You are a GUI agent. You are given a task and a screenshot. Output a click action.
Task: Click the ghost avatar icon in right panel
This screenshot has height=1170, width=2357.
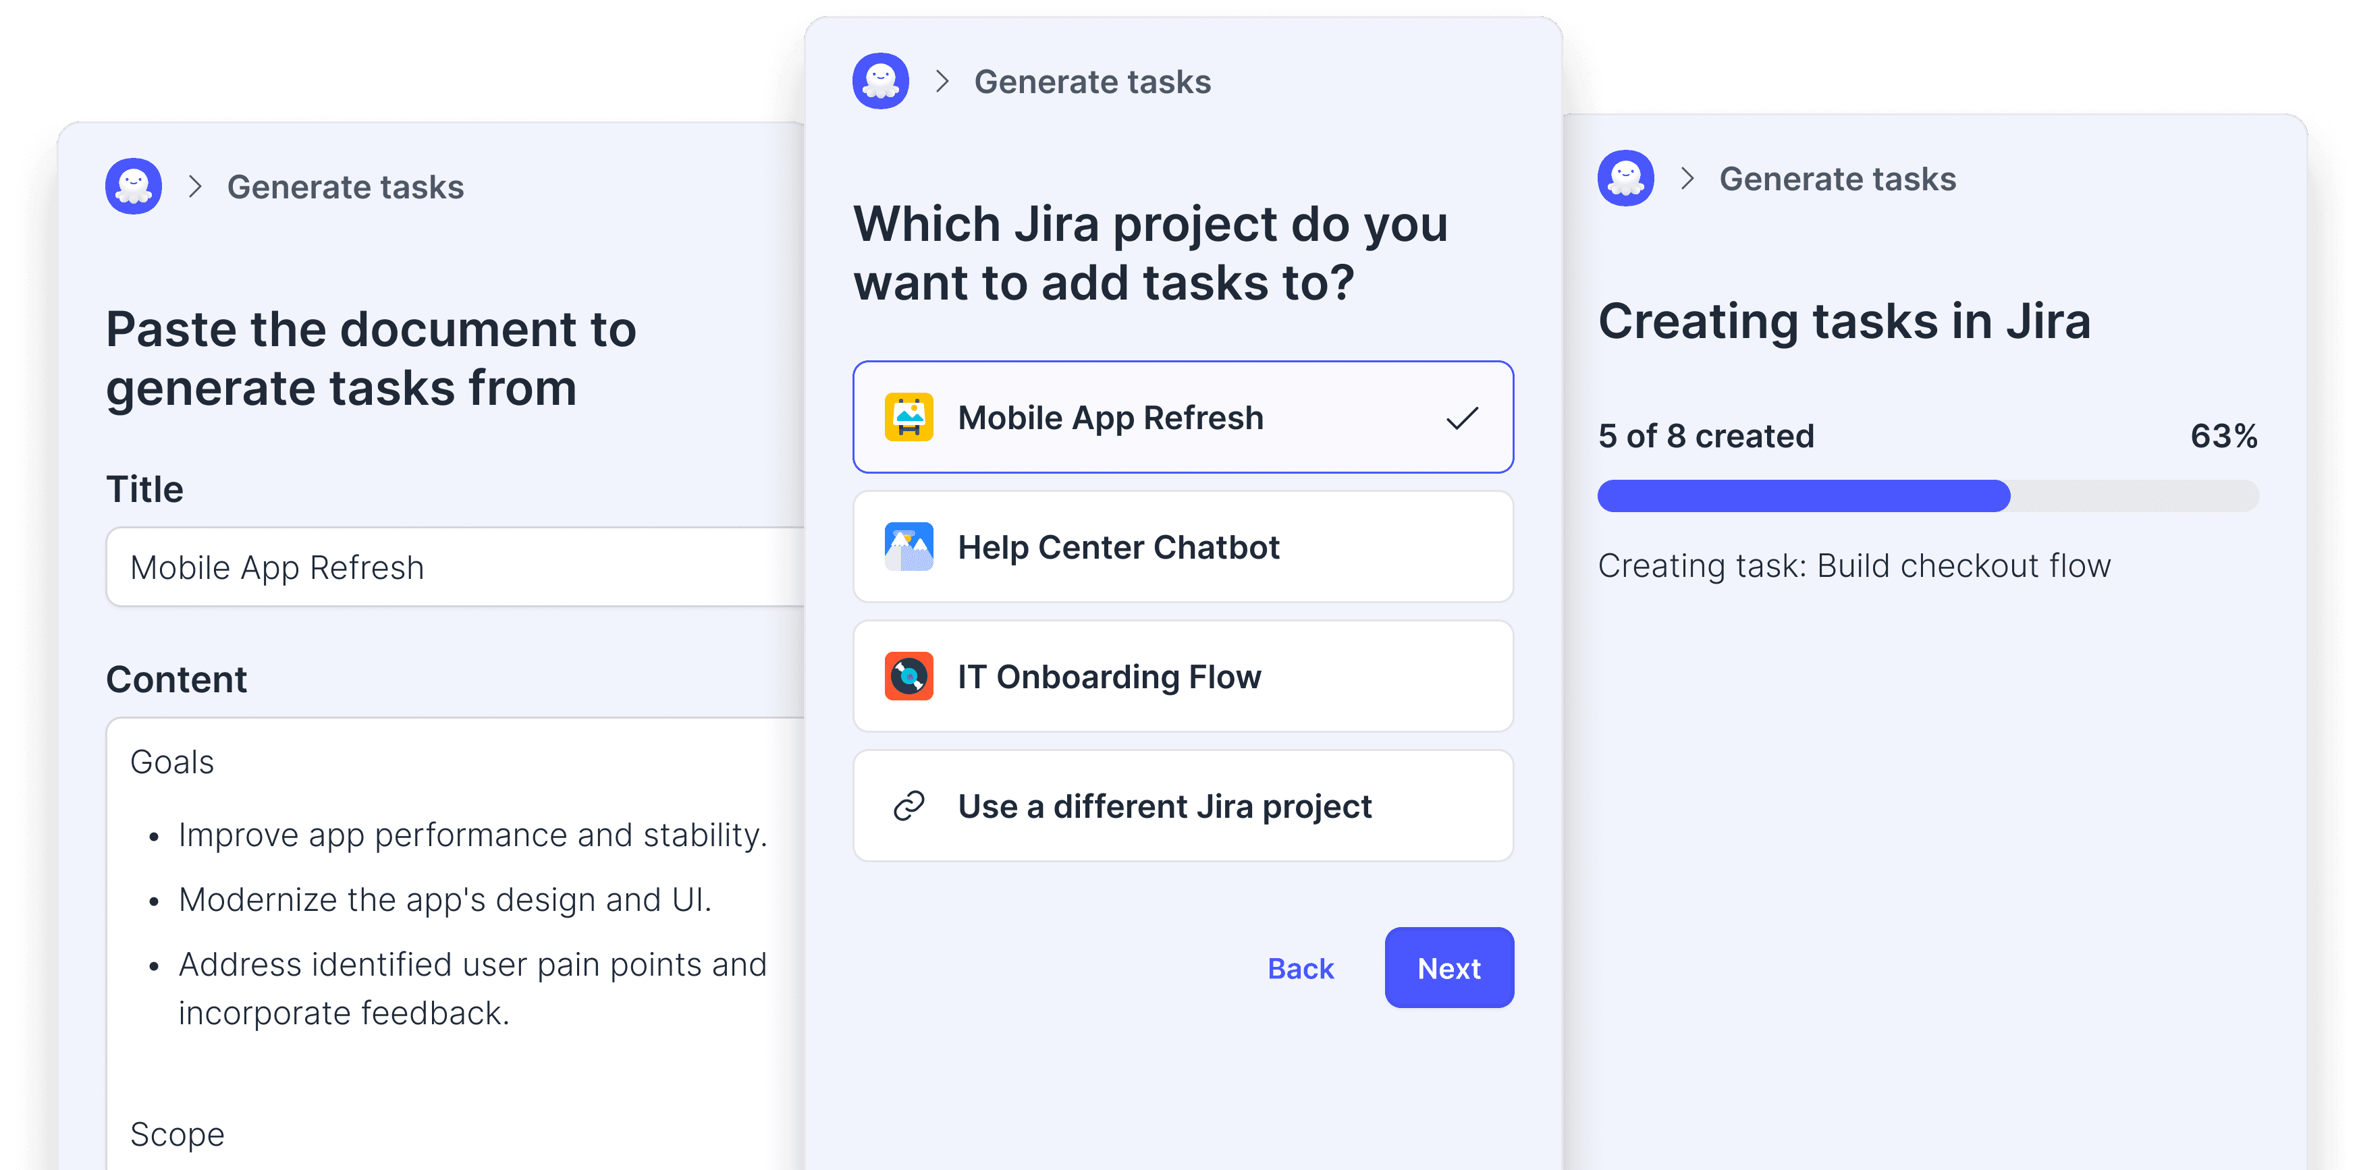pyautogui.click(x=1625, y=178)
